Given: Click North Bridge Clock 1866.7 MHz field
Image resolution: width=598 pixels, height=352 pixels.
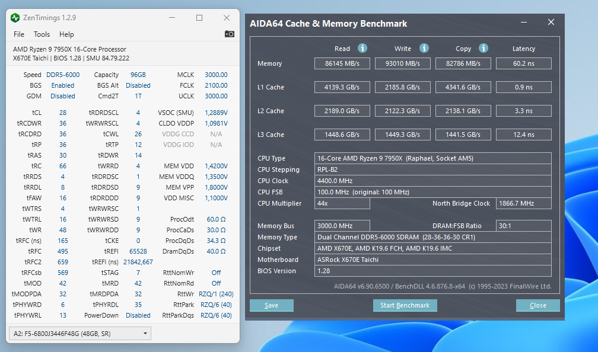Looking at the screenshot, I should (524, 203).
